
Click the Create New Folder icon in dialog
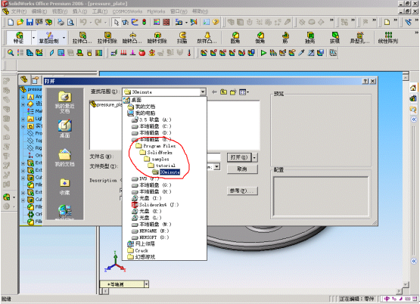click(x=233, y=92)
